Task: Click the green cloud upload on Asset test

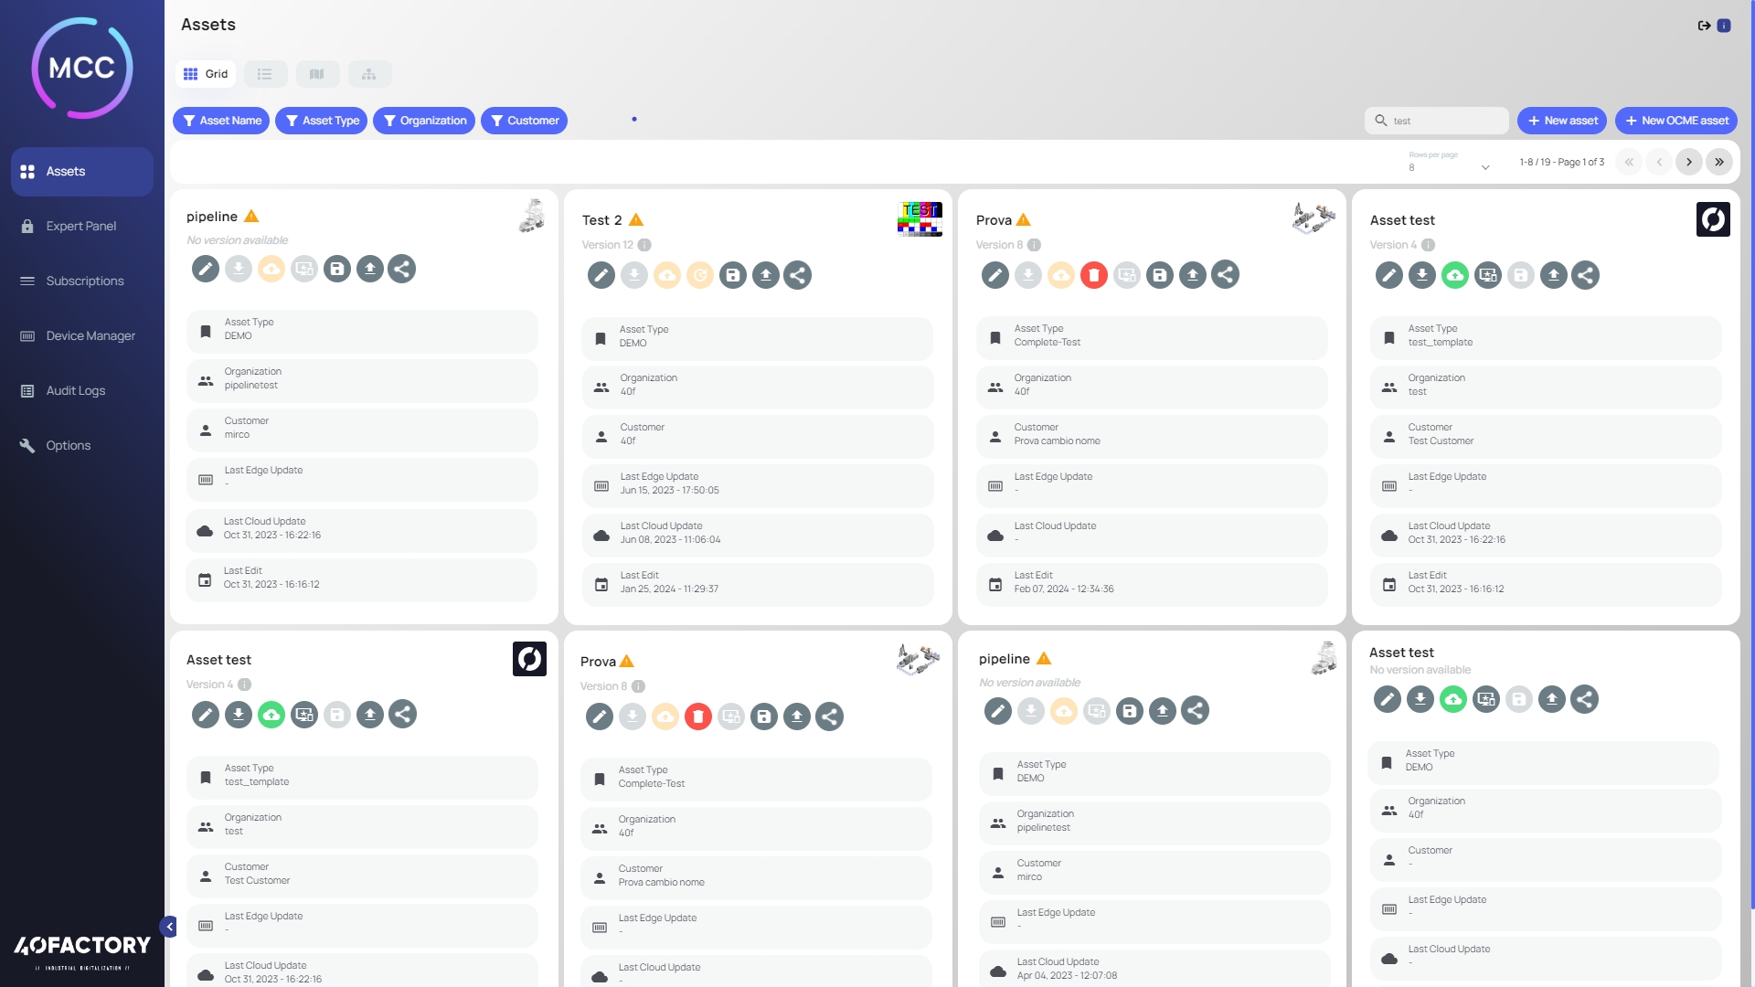Action: [x=1454, y=275]
